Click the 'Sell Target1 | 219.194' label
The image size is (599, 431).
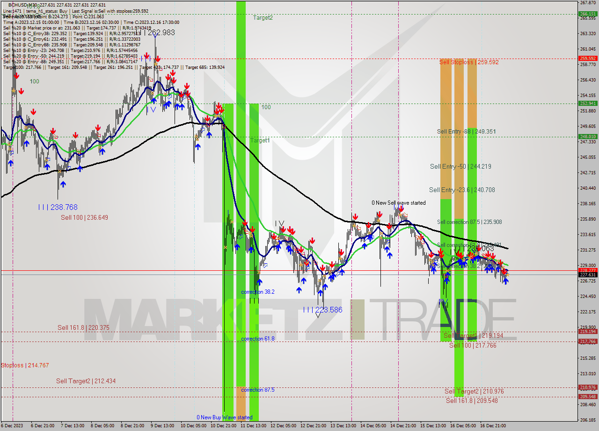(473, 336)
